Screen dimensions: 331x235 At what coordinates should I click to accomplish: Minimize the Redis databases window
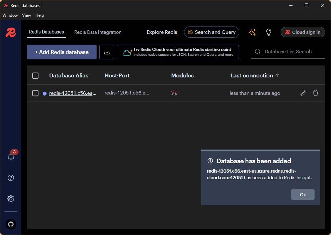[x=291, y=6]
